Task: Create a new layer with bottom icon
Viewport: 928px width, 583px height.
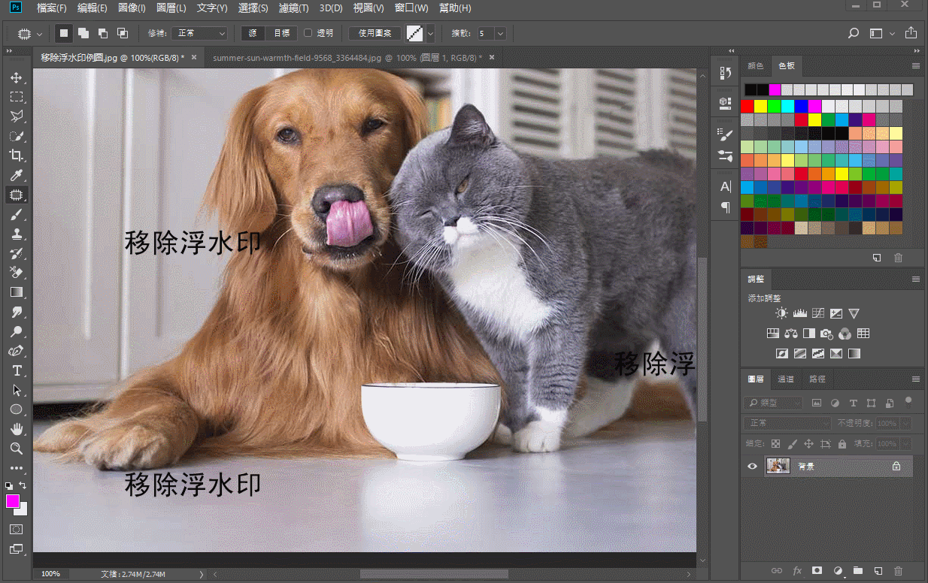Action: pyautogui.click(x=878, y=571)
